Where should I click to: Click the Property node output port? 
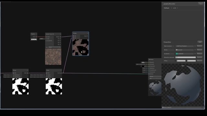(36, 37)
